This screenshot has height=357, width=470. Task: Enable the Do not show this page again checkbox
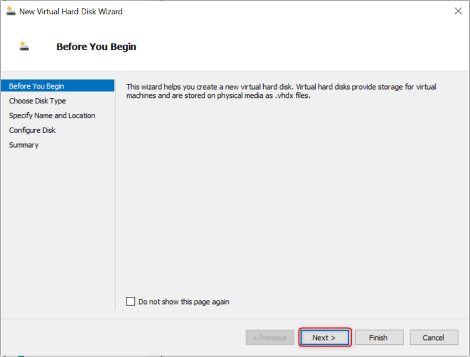[x=130, y=301]
